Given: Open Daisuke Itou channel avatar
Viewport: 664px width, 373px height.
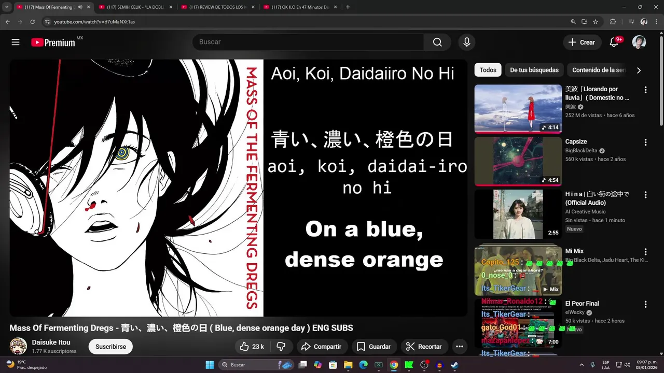Looking at the screenshot, I should 19,347.
